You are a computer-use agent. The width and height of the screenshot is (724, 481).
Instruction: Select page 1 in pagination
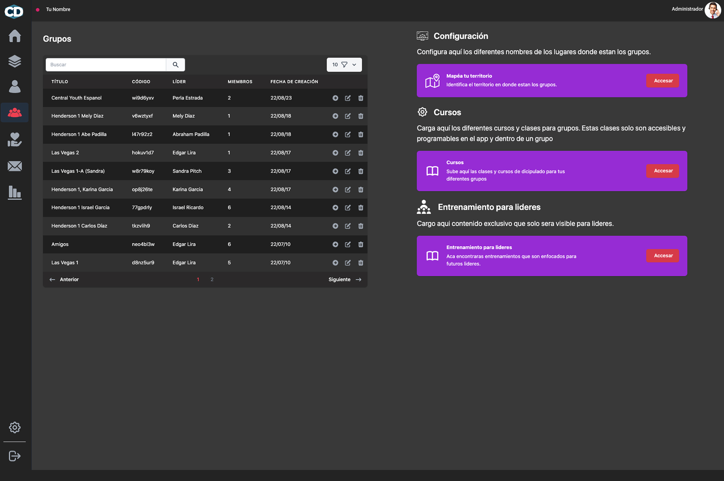[x=198, y=279]
